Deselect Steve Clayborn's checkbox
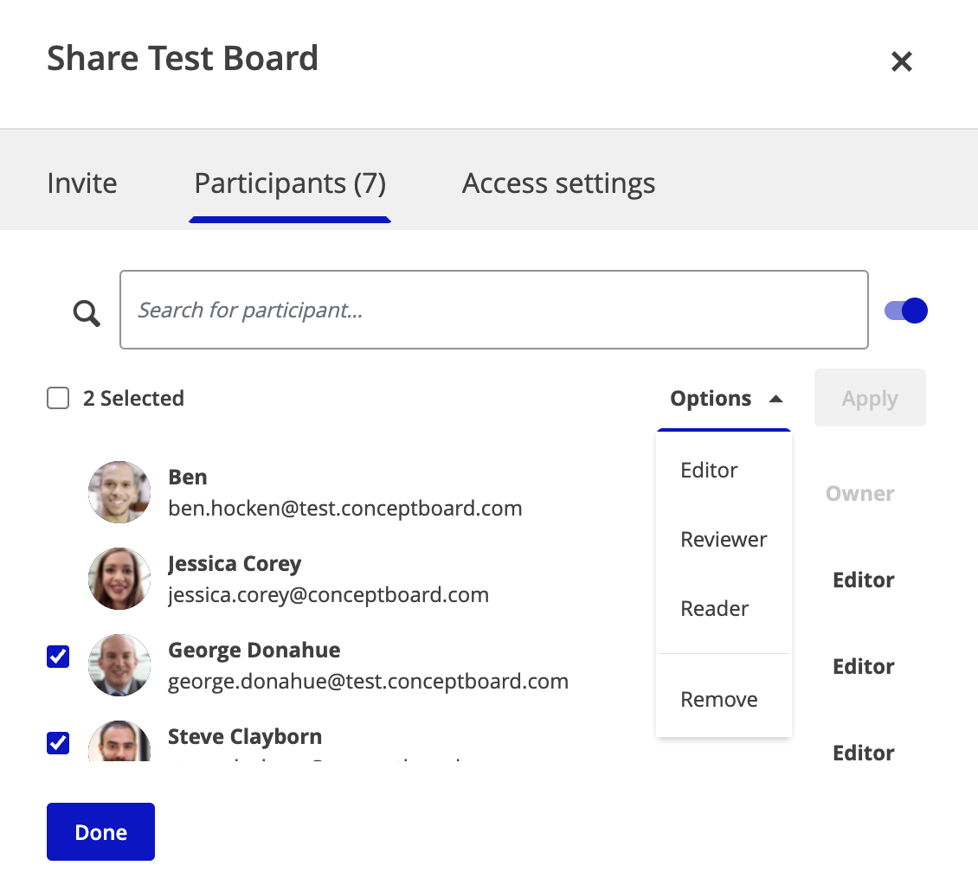This screenshot has height=891, width=978. pyautogui.click(x=58, y=742)
